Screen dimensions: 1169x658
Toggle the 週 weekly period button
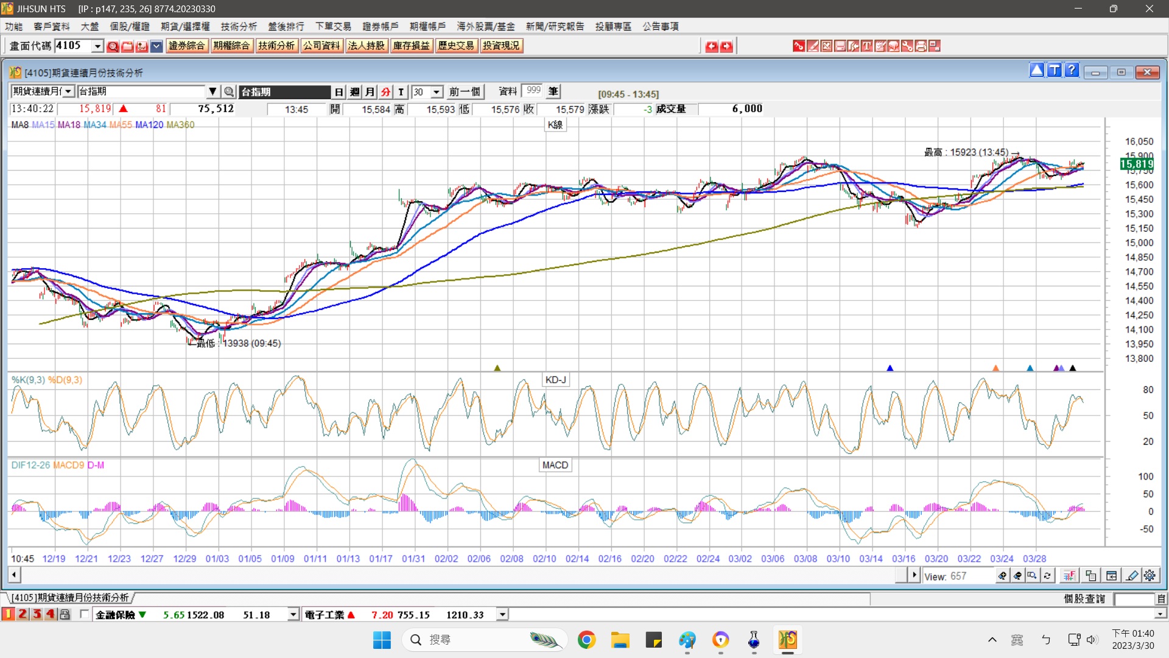coord(355,92)
